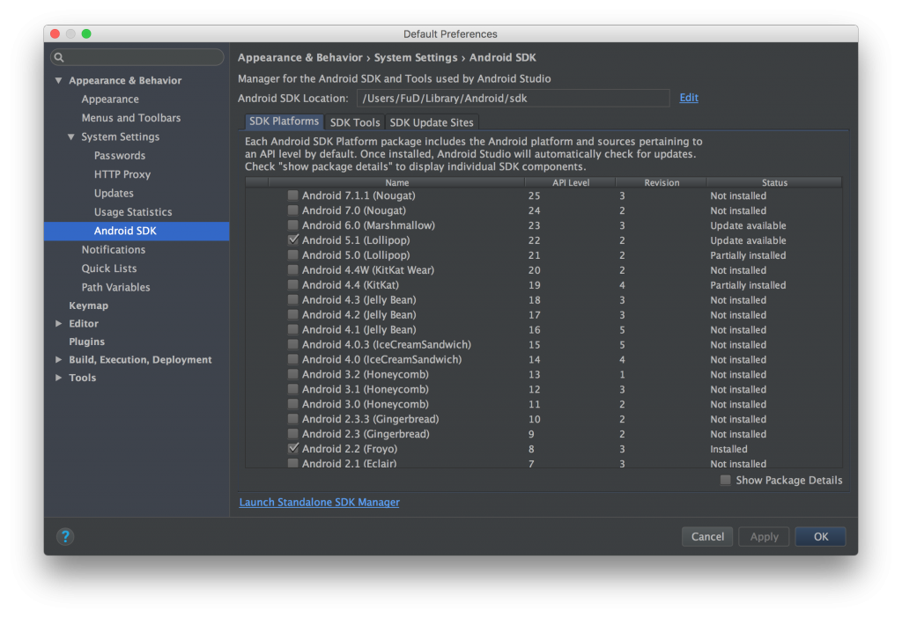This screenshot has width=902, height=618.
Task: Sort by the Name column header
Action: click(x=397, y=183)
